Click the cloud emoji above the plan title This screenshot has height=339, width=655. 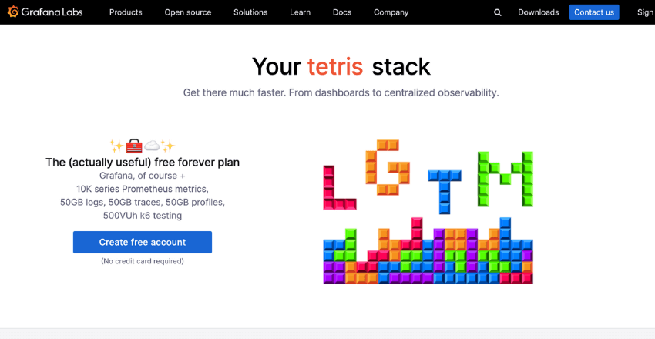pos(151,145)
